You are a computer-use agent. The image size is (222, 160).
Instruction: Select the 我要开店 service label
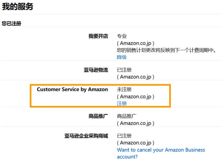pos(98,36)
